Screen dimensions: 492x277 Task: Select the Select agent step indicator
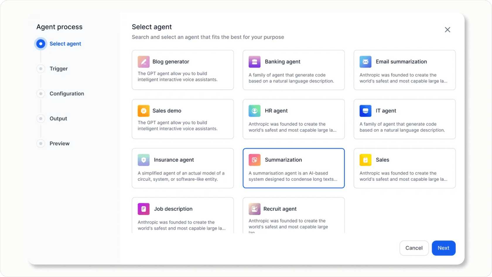[41, 44]
